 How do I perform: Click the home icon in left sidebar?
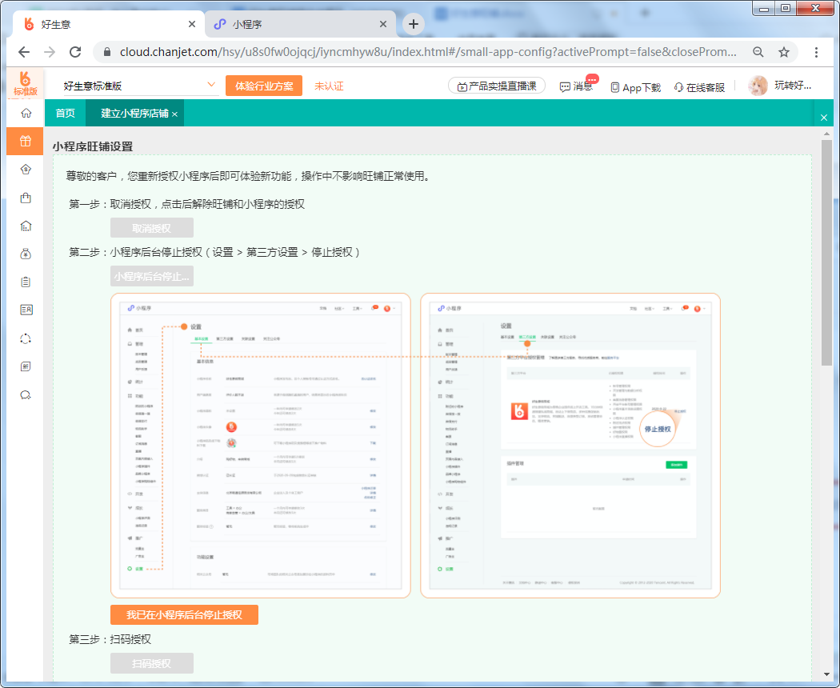25,113
